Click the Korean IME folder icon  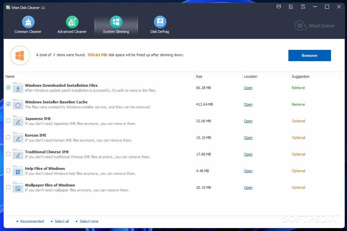point(18,137)
